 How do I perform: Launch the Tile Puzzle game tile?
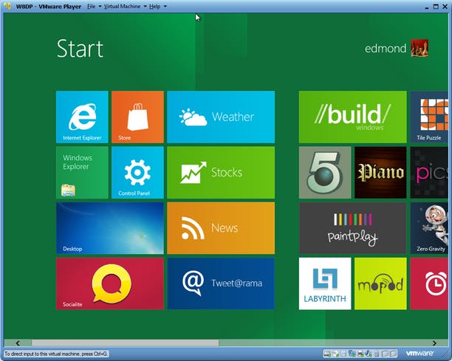pyautogui.click(x=429, y=117)
